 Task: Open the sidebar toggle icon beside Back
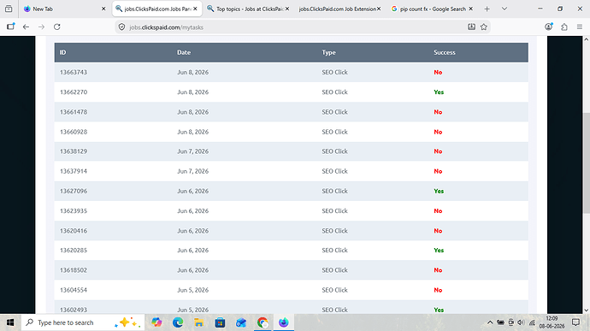tap(10, 27)
